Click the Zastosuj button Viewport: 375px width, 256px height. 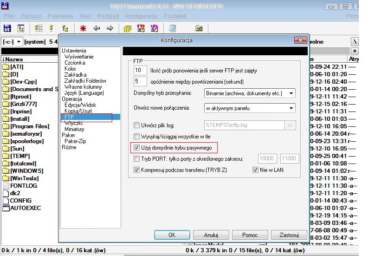pos(289,235)
